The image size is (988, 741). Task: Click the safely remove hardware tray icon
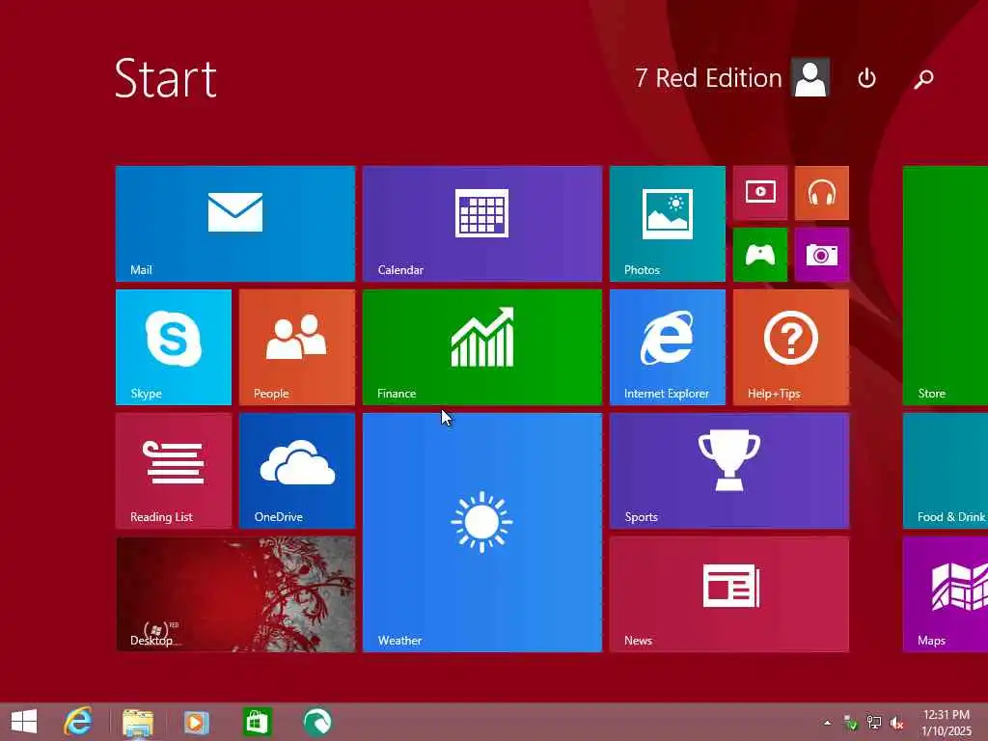click(x=851, y=722)
